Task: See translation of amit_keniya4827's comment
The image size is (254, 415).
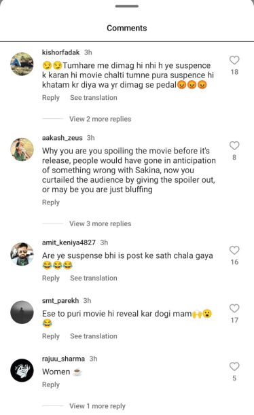Action: tap(94, 278)
